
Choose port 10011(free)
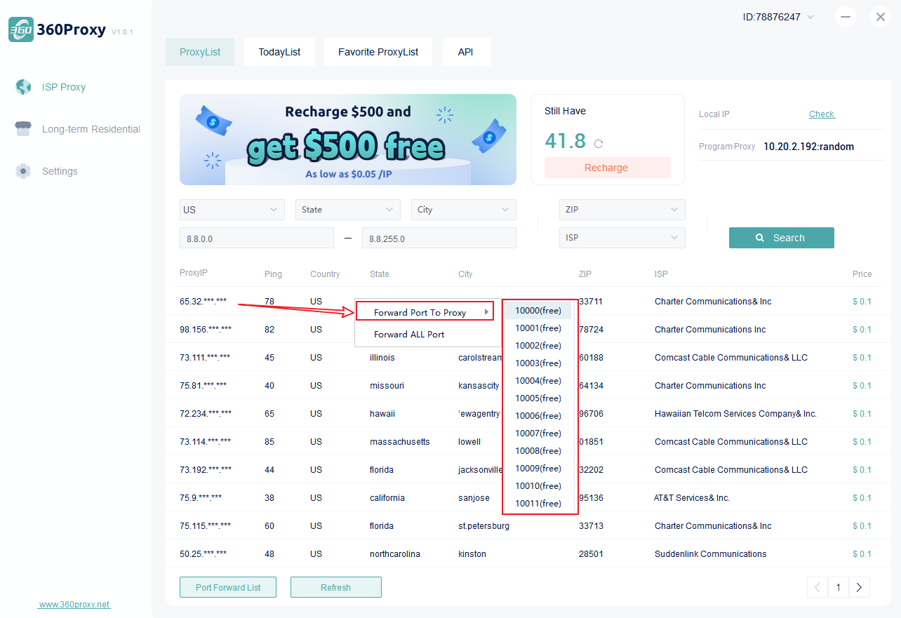coord(538,503)
